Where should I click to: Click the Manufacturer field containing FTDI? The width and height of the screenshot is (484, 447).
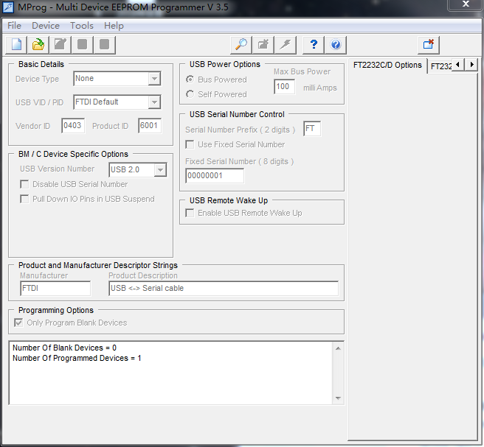coord(55,288)
